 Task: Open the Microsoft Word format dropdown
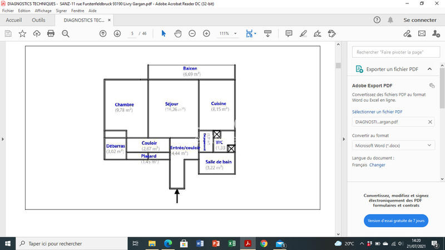pos(394,145)
